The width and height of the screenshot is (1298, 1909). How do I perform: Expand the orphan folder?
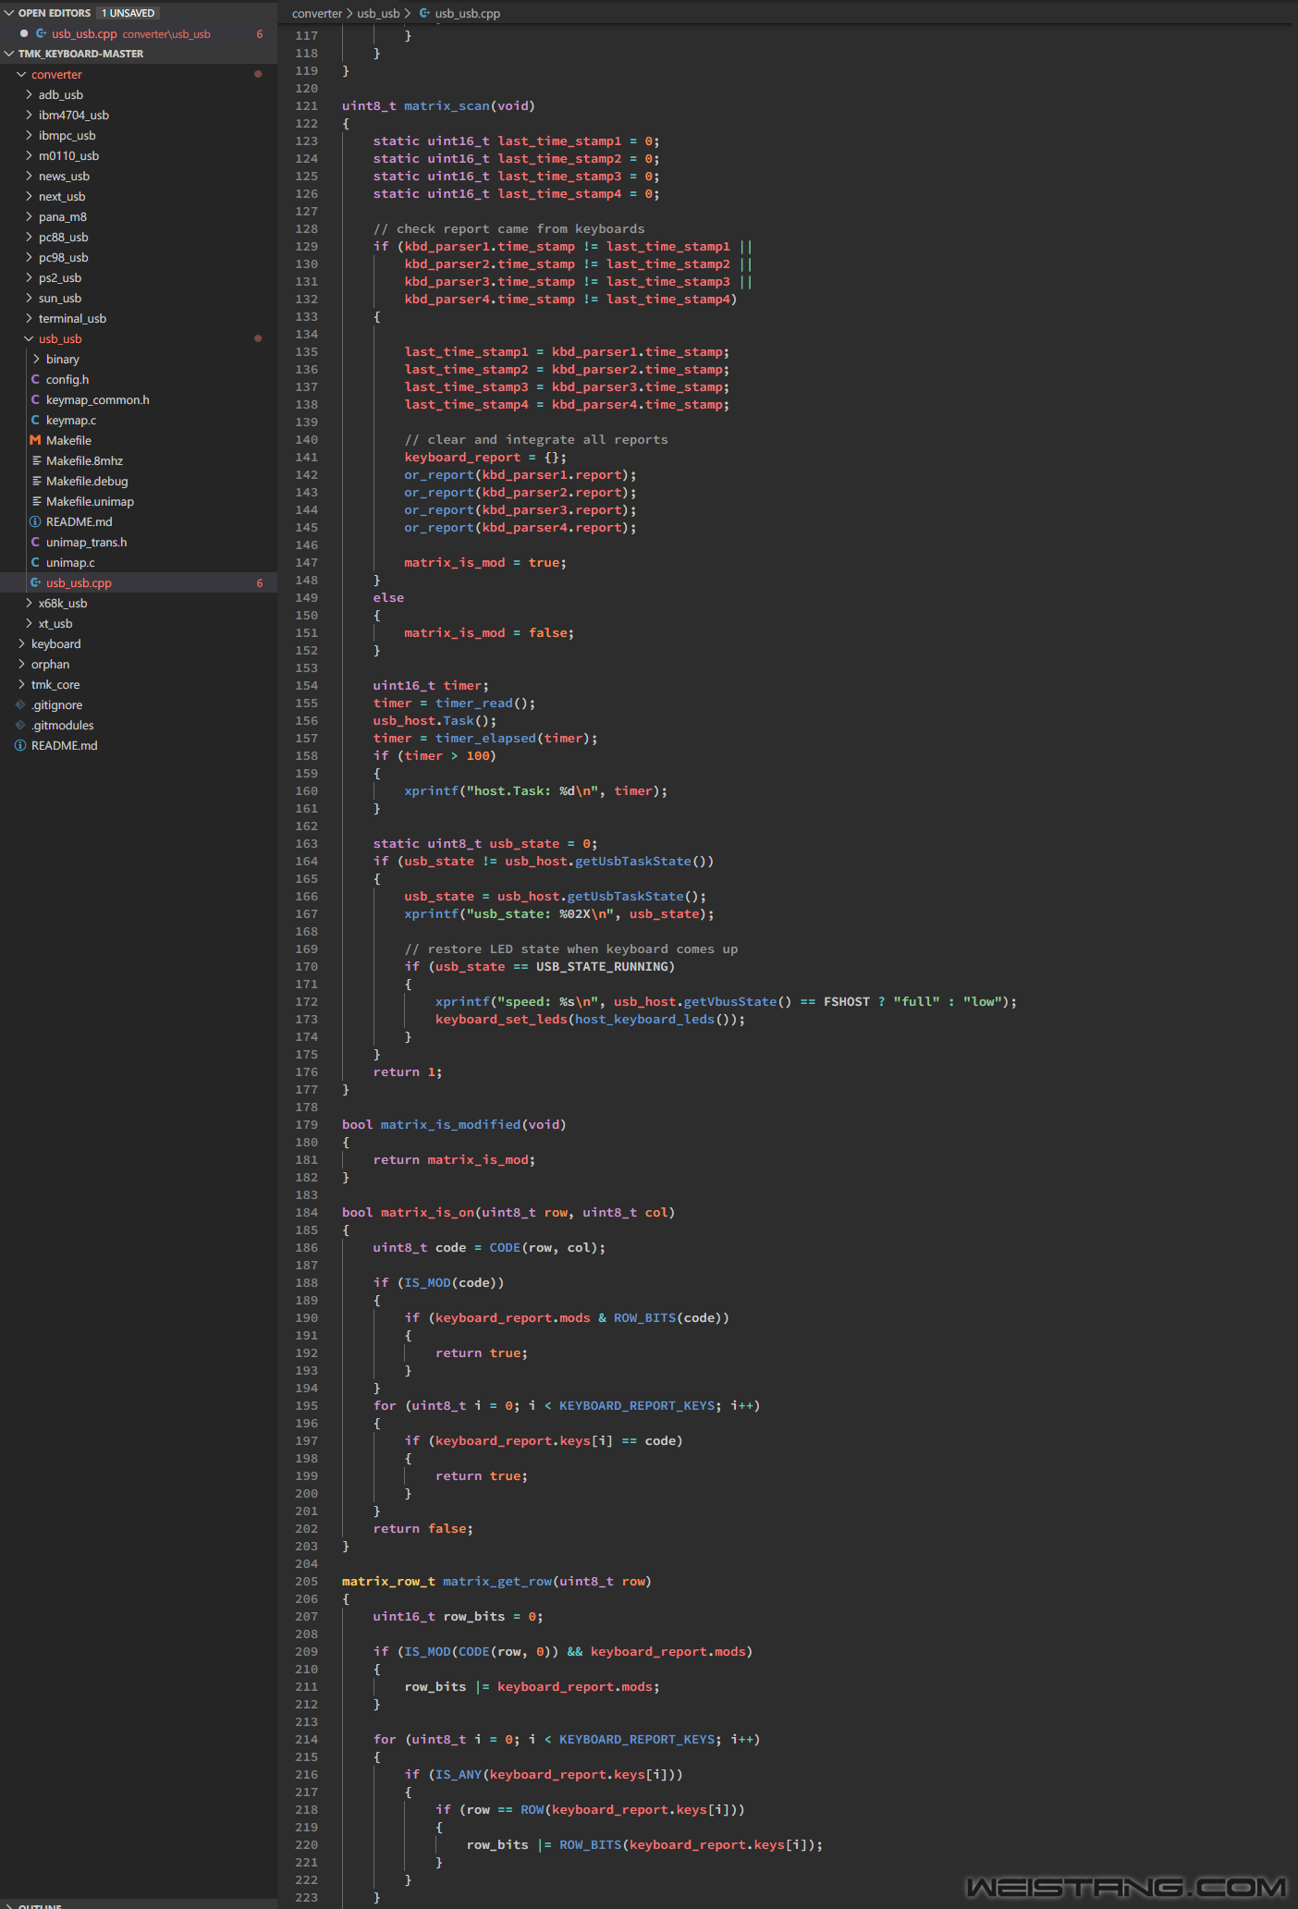[x=21, y=664]
